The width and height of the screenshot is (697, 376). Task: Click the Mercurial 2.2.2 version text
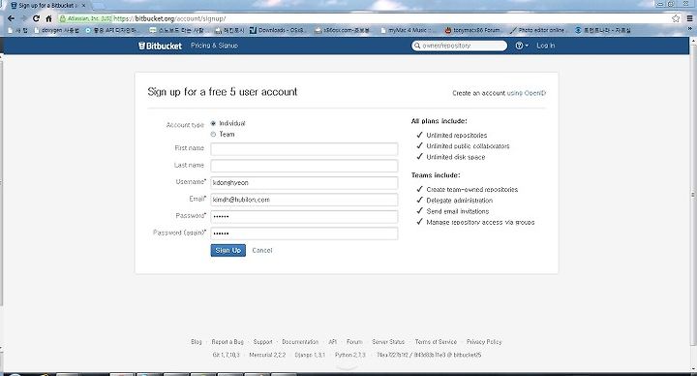tap(267, 355)
